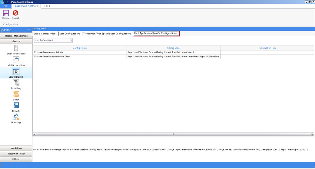
Task: Open the Script scroll icon
Action: coord(16,94)
